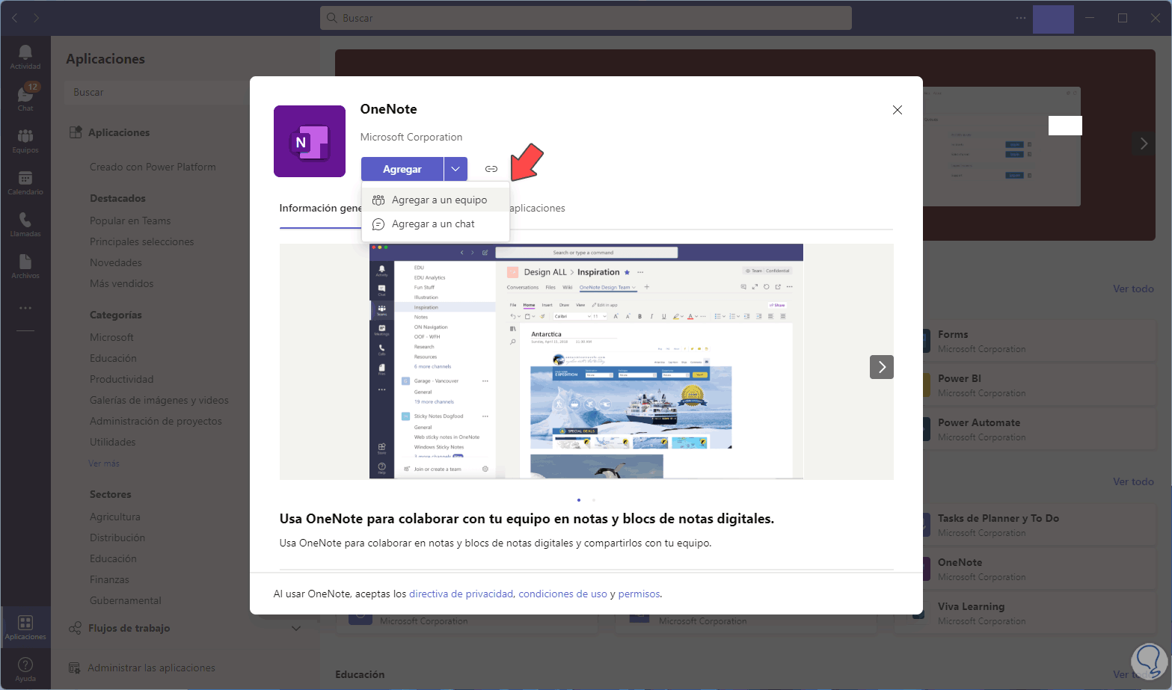
Task: Select Gubernamental sector
Action: click(126, 600)
